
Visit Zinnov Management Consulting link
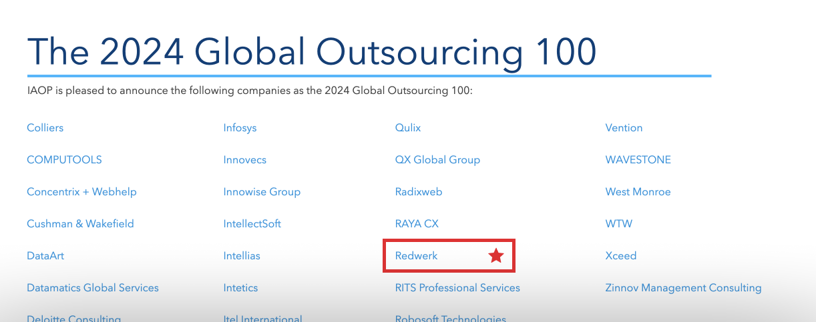(683, 287)
